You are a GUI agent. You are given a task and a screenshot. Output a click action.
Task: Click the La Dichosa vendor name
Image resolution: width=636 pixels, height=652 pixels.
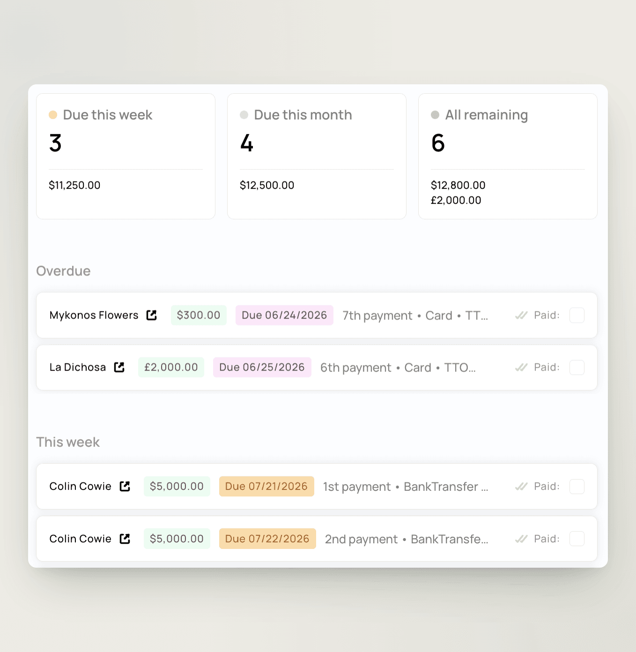pyautogui.click(x=78, y=367)
